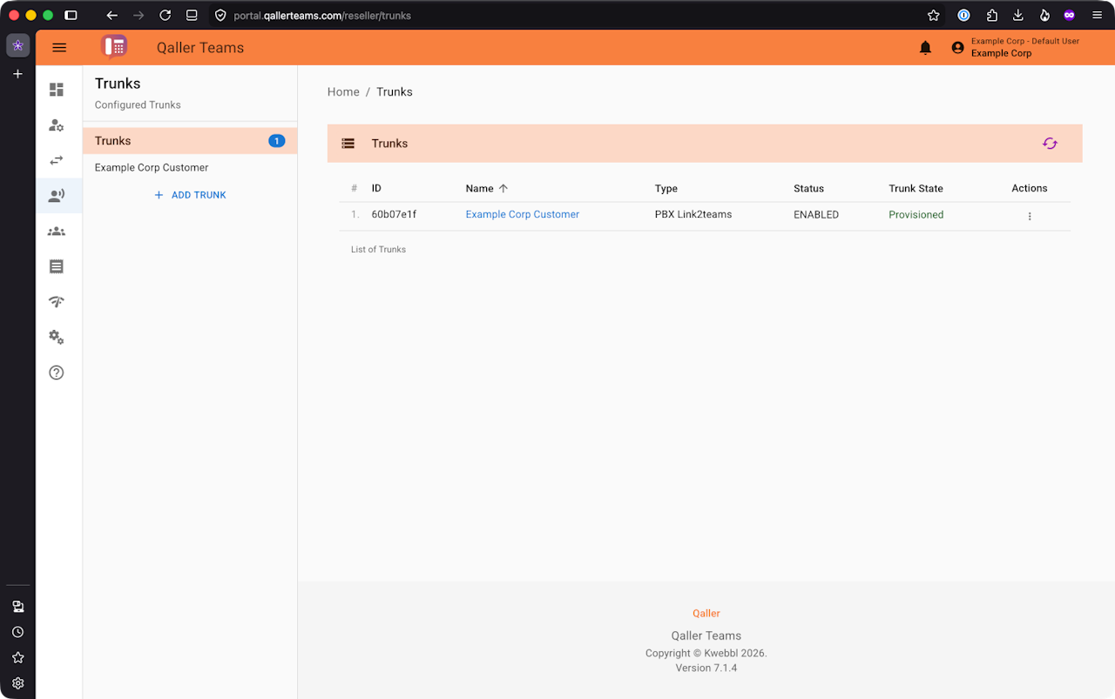Screen dimensions: 1115x699
Task: Select the Trunks voice sidebar icon
Action: [x=57, y=196]
